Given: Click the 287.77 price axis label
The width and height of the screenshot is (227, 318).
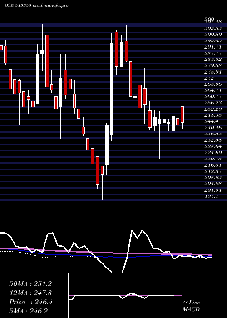Looking at the screenshot, I should click(x=213, y=53).
